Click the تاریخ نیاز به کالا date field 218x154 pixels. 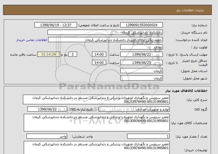[47, 109]
